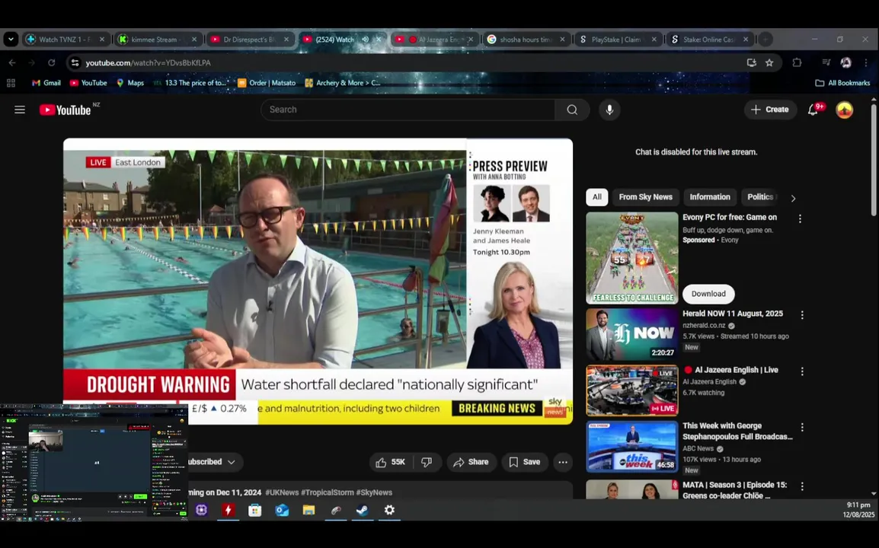Switch to the PlayStake Claim tab
Screen dimensions: 879x548
pyautogui.click(x=618, y=40)
